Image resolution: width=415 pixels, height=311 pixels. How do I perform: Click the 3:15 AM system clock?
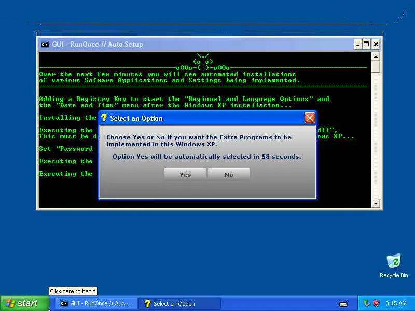tap(396, 303)
